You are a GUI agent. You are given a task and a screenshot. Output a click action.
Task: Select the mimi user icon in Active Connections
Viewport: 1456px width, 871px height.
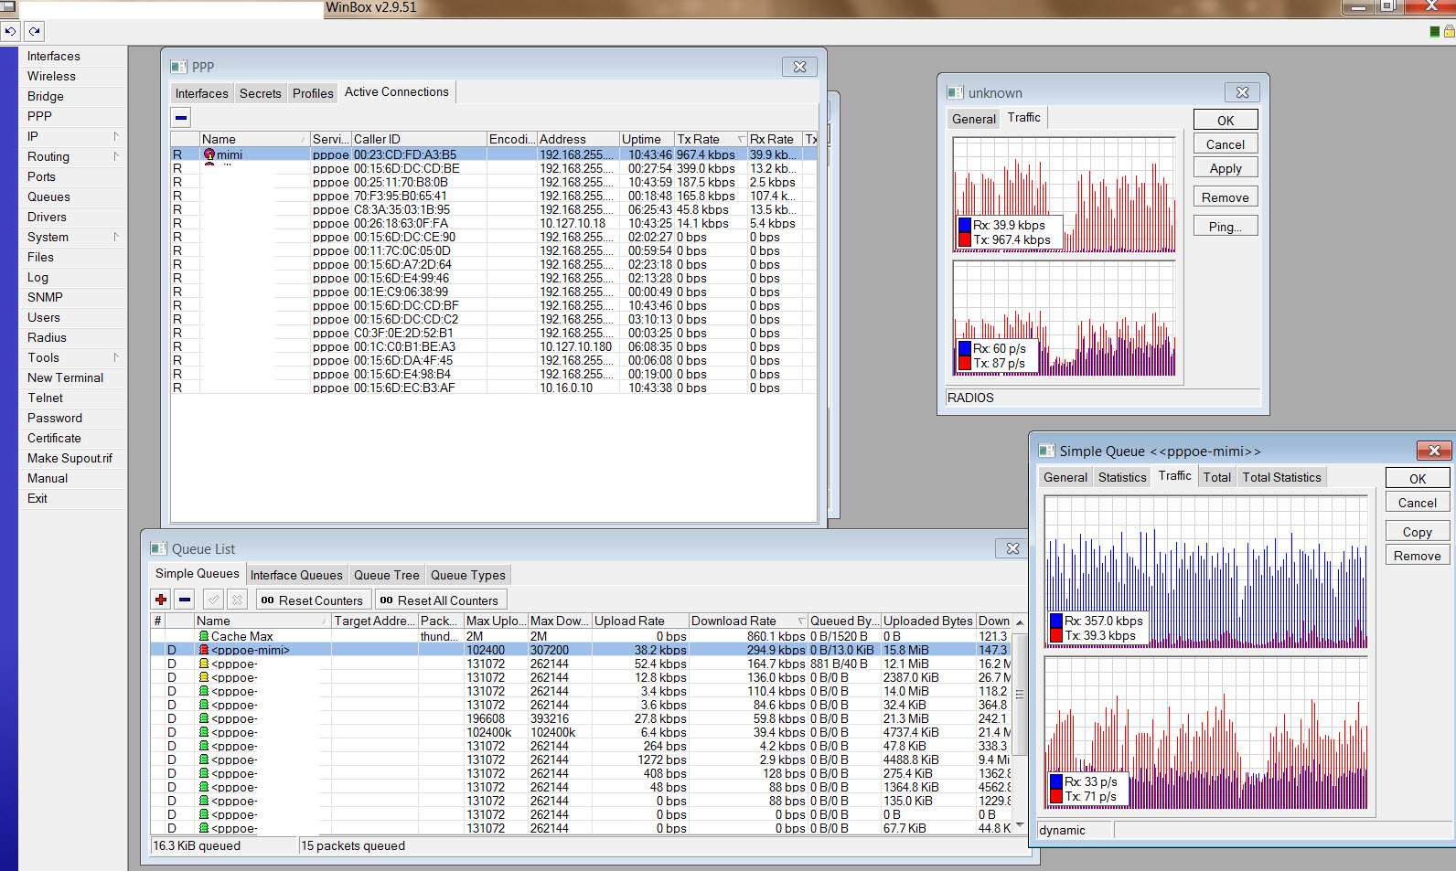[209, 154]
